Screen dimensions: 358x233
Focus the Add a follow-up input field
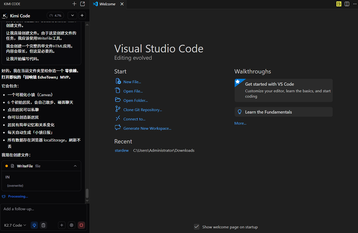(x=43, y=212)
